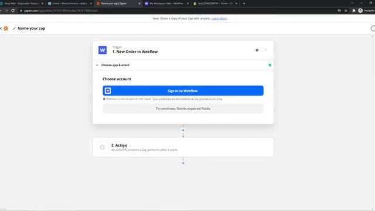
Task: Click the Choose account heading
Action: 117,79
